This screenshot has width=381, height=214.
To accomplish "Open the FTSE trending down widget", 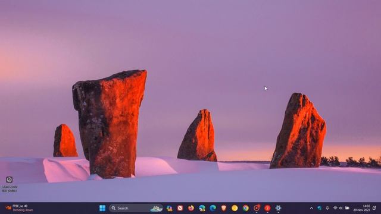I will [x=20, y=208].
